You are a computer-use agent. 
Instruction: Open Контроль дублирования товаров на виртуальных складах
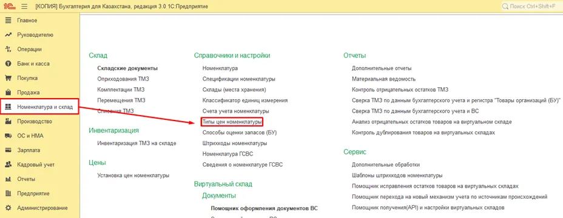tap(423, 133)
